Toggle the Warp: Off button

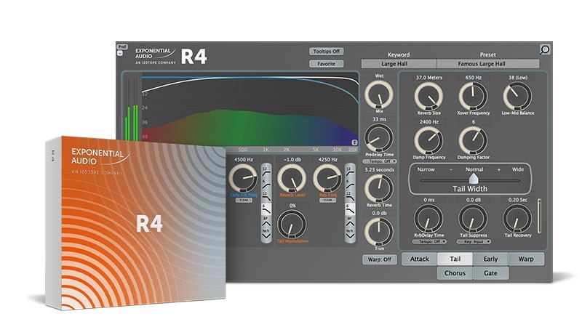click(379, 259)
